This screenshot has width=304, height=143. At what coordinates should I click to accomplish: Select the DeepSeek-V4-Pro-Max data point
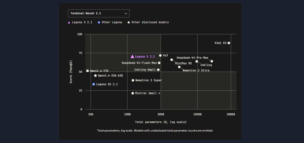212,61
